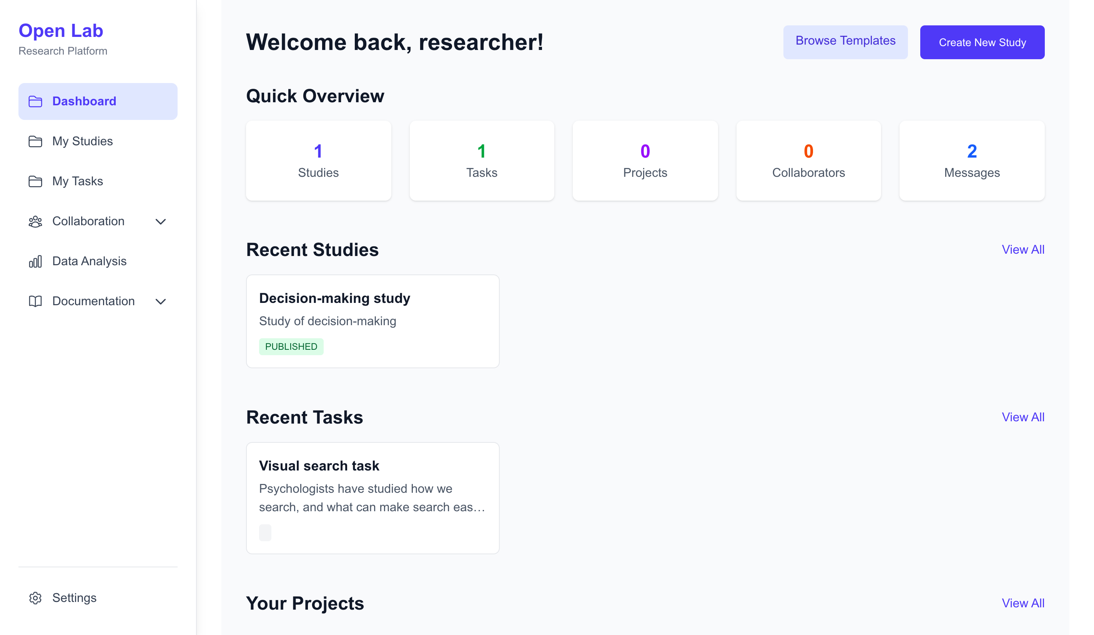
Task: Switch to the My Studies sidebar item
Action: [82, 141]
